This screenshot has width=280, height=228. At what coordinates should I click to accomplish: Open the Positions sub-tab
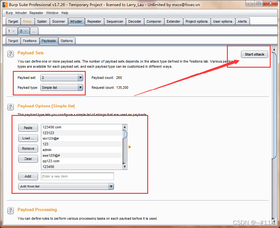click(30, 41)
